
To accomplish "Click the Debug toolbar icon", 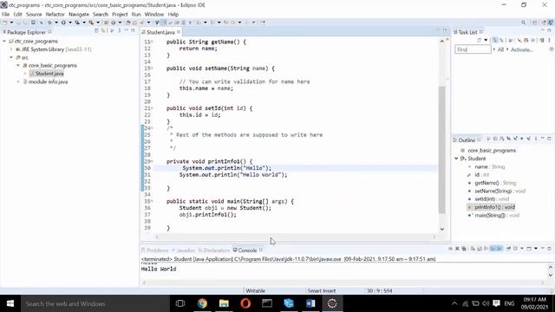I will (x=49, y=23).
